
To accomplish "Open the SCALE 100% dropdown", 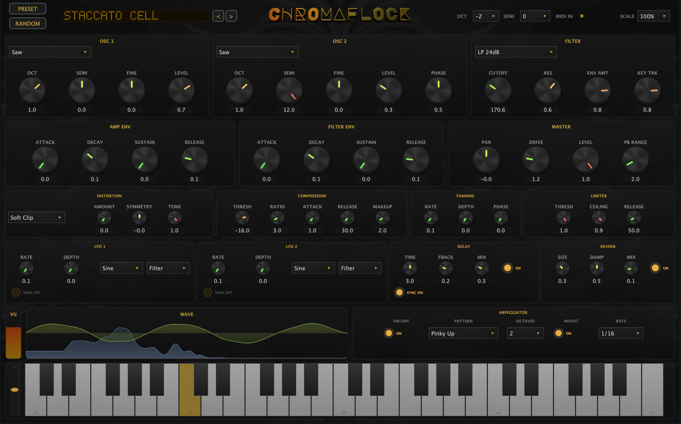I will tap(653, 16).
